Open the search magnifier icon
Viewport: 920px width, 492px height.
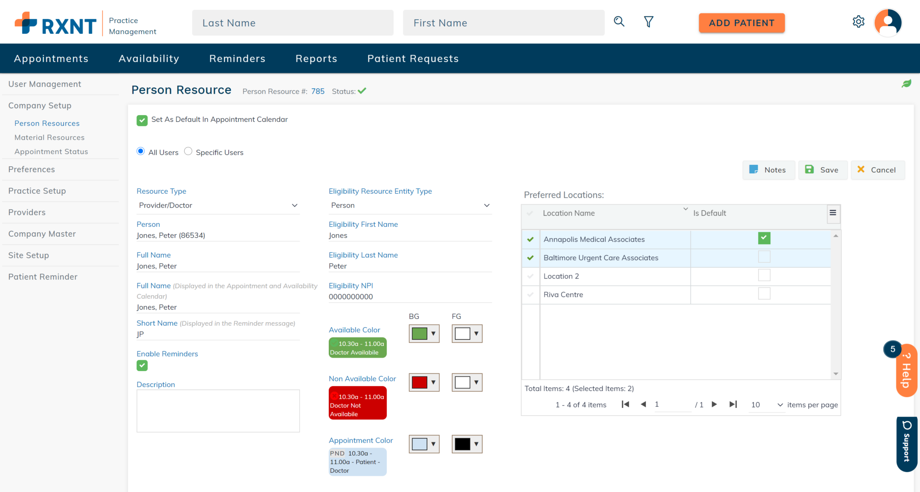click(619, 21)
